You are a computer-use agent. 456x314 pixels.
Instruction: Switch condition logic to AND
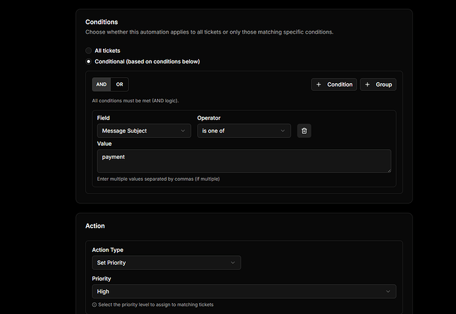(x=102, y=84)
